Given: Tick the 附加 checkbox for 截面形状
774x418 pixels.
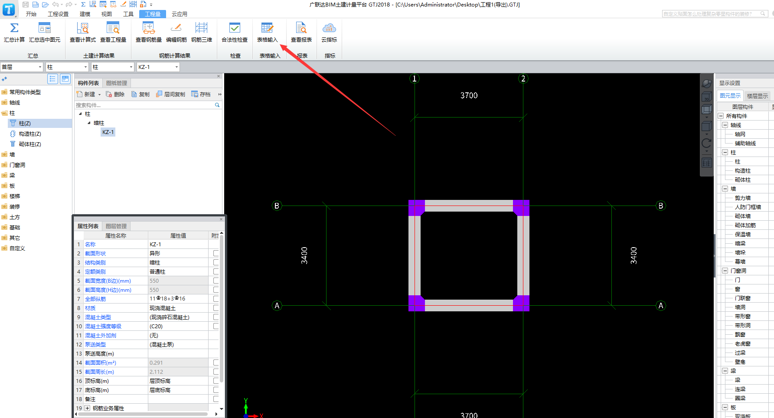Looking at the screenshot, I should 216,253.
